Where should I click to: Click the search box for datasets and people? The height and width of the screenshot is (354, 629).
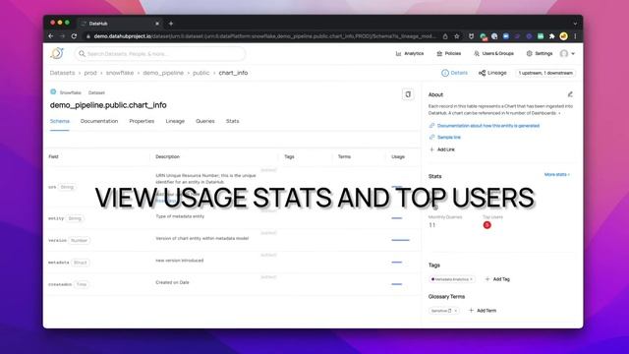[159, 54]
